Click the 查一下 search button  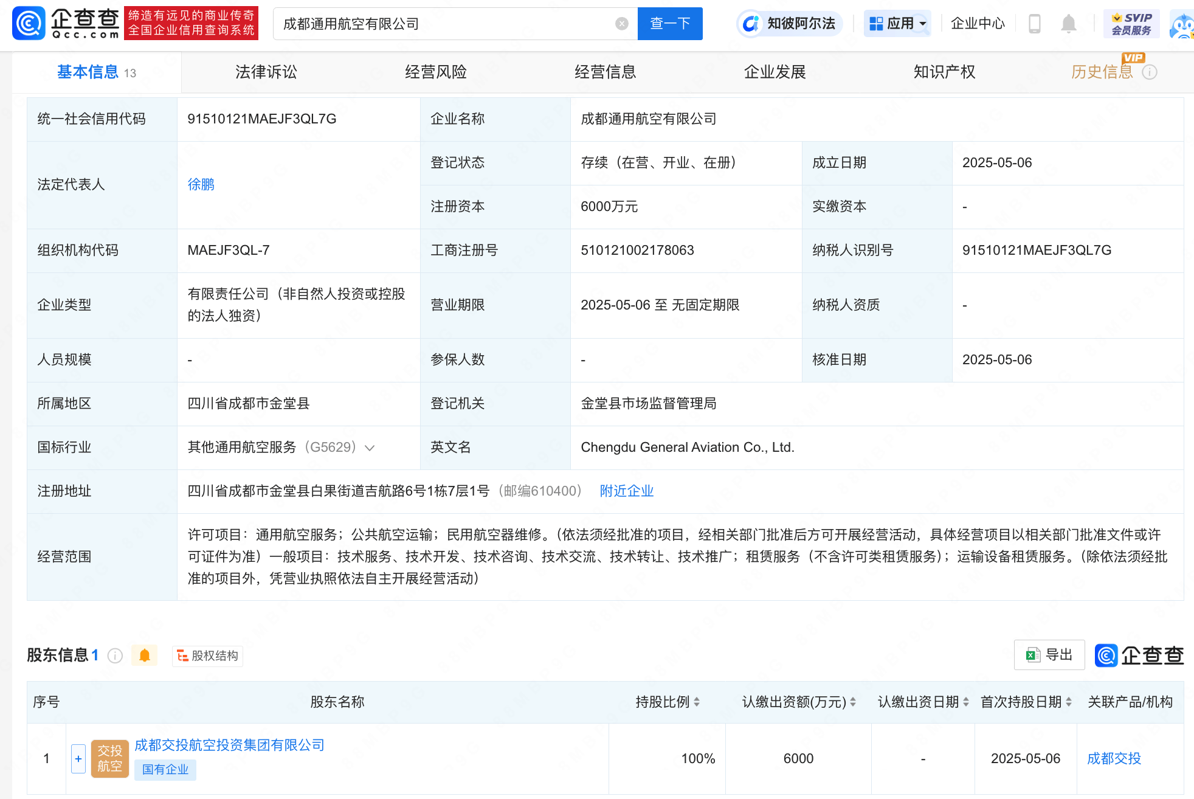(x=669, y=24)
